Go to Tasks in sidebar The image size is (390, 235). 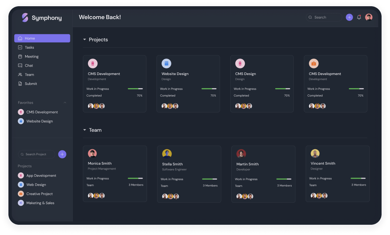click(29, 48)
